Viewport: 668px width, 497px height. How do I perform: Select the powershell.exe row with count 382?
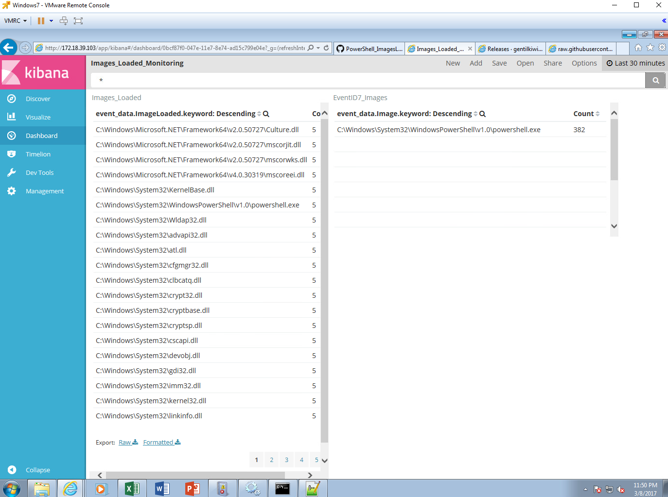pos(470,130)
